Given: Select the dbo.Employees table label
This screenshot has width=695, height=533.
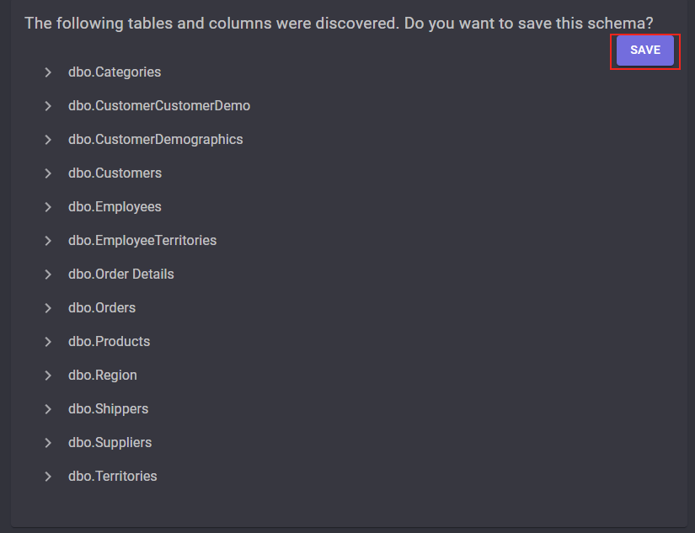Looking at the screenshot, I should tap(115, 207).
